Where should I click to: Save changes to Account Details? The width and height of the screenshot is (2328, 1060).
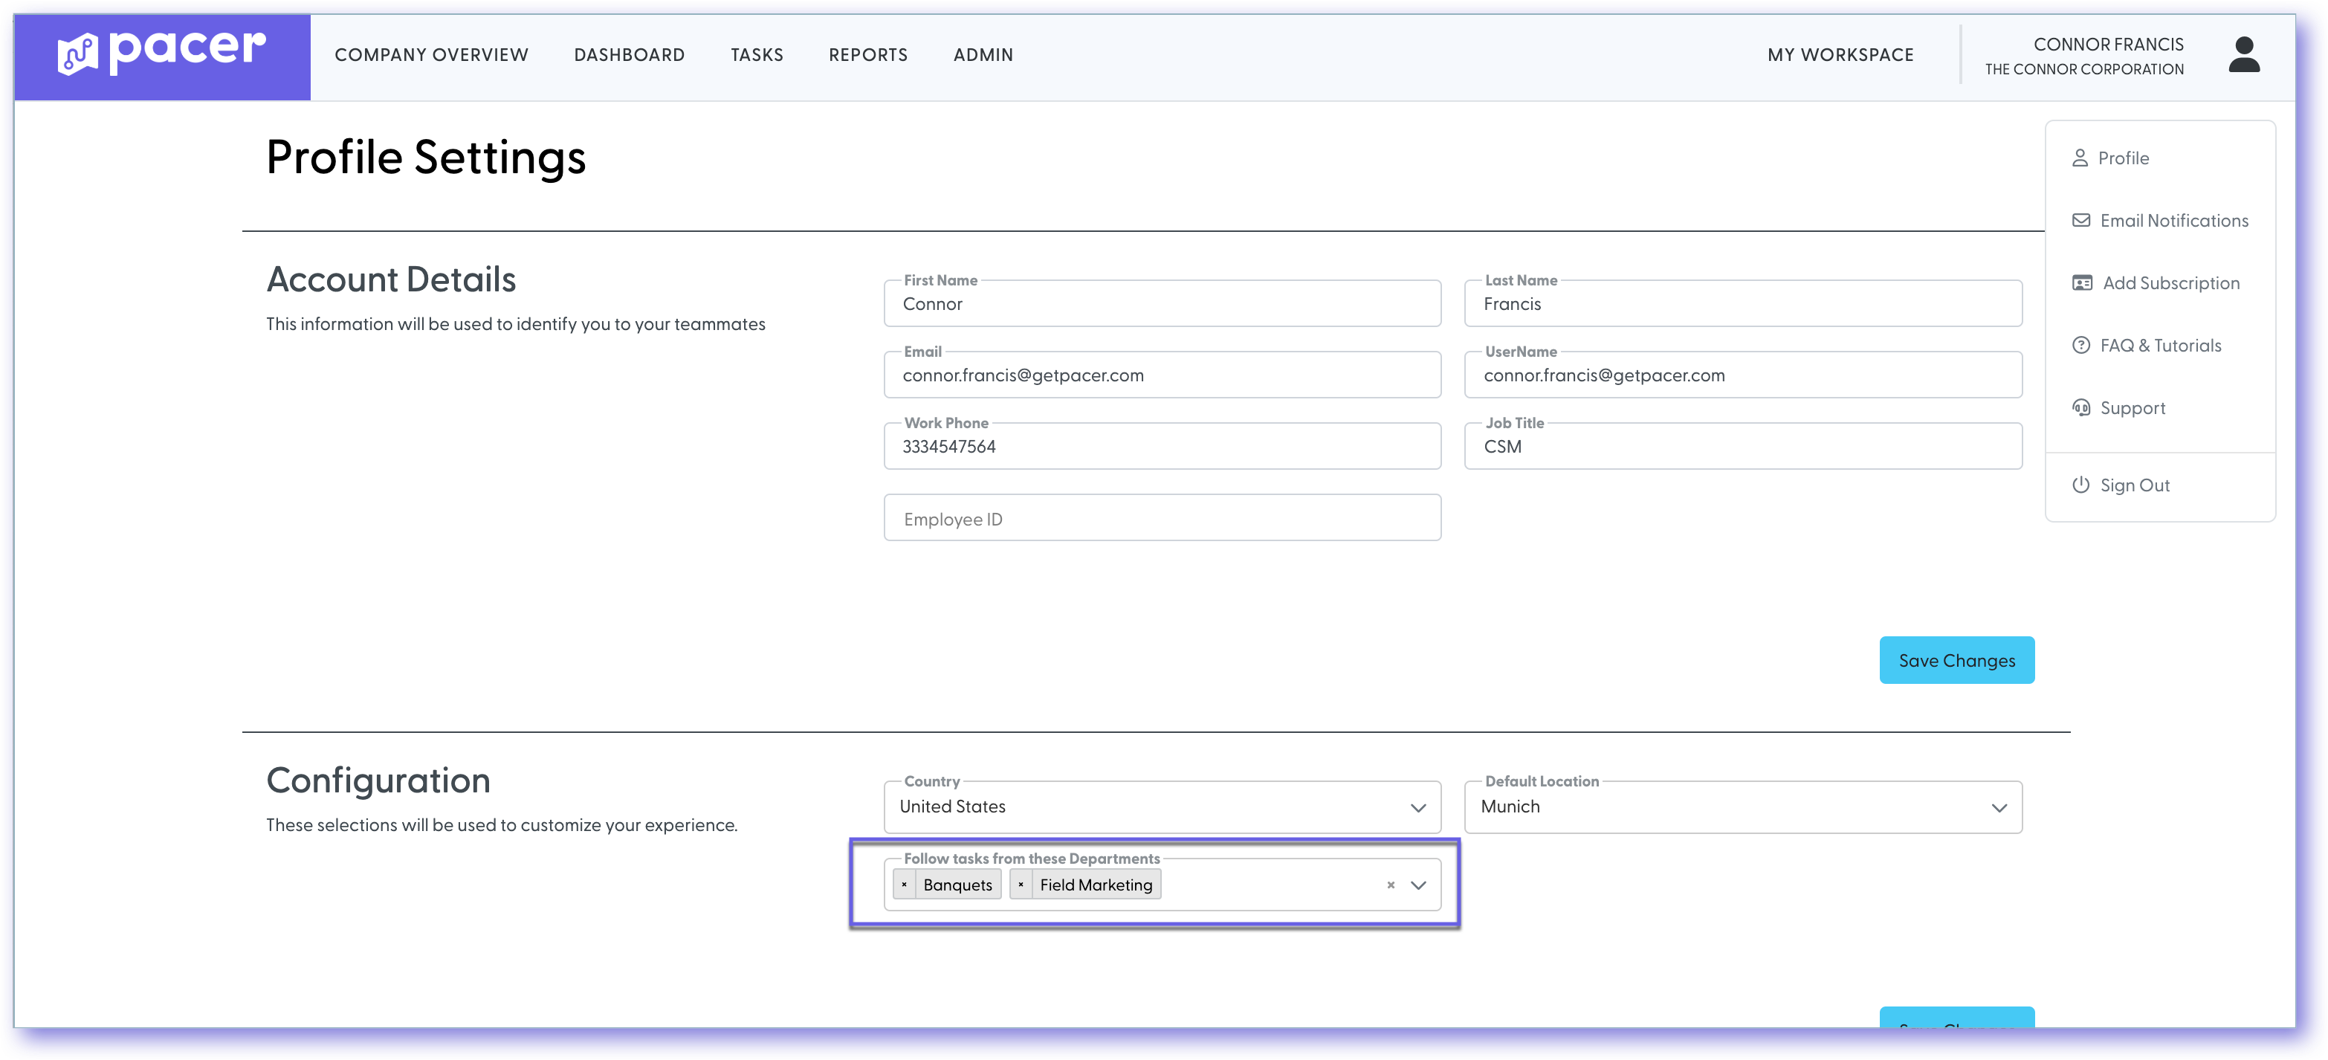pyautogui.click(x=1956, y=661)
